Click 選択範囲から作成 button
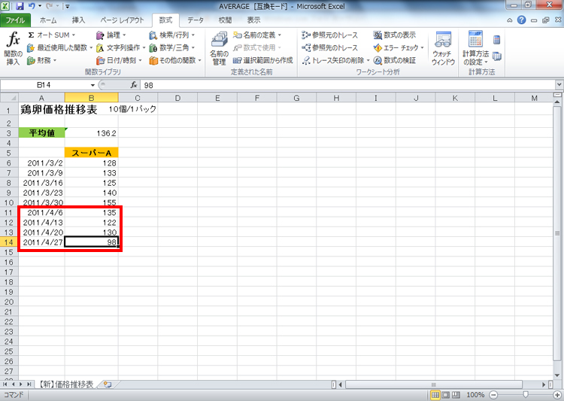The width and height of the screenshot is (564, 401). click(263, 60)
